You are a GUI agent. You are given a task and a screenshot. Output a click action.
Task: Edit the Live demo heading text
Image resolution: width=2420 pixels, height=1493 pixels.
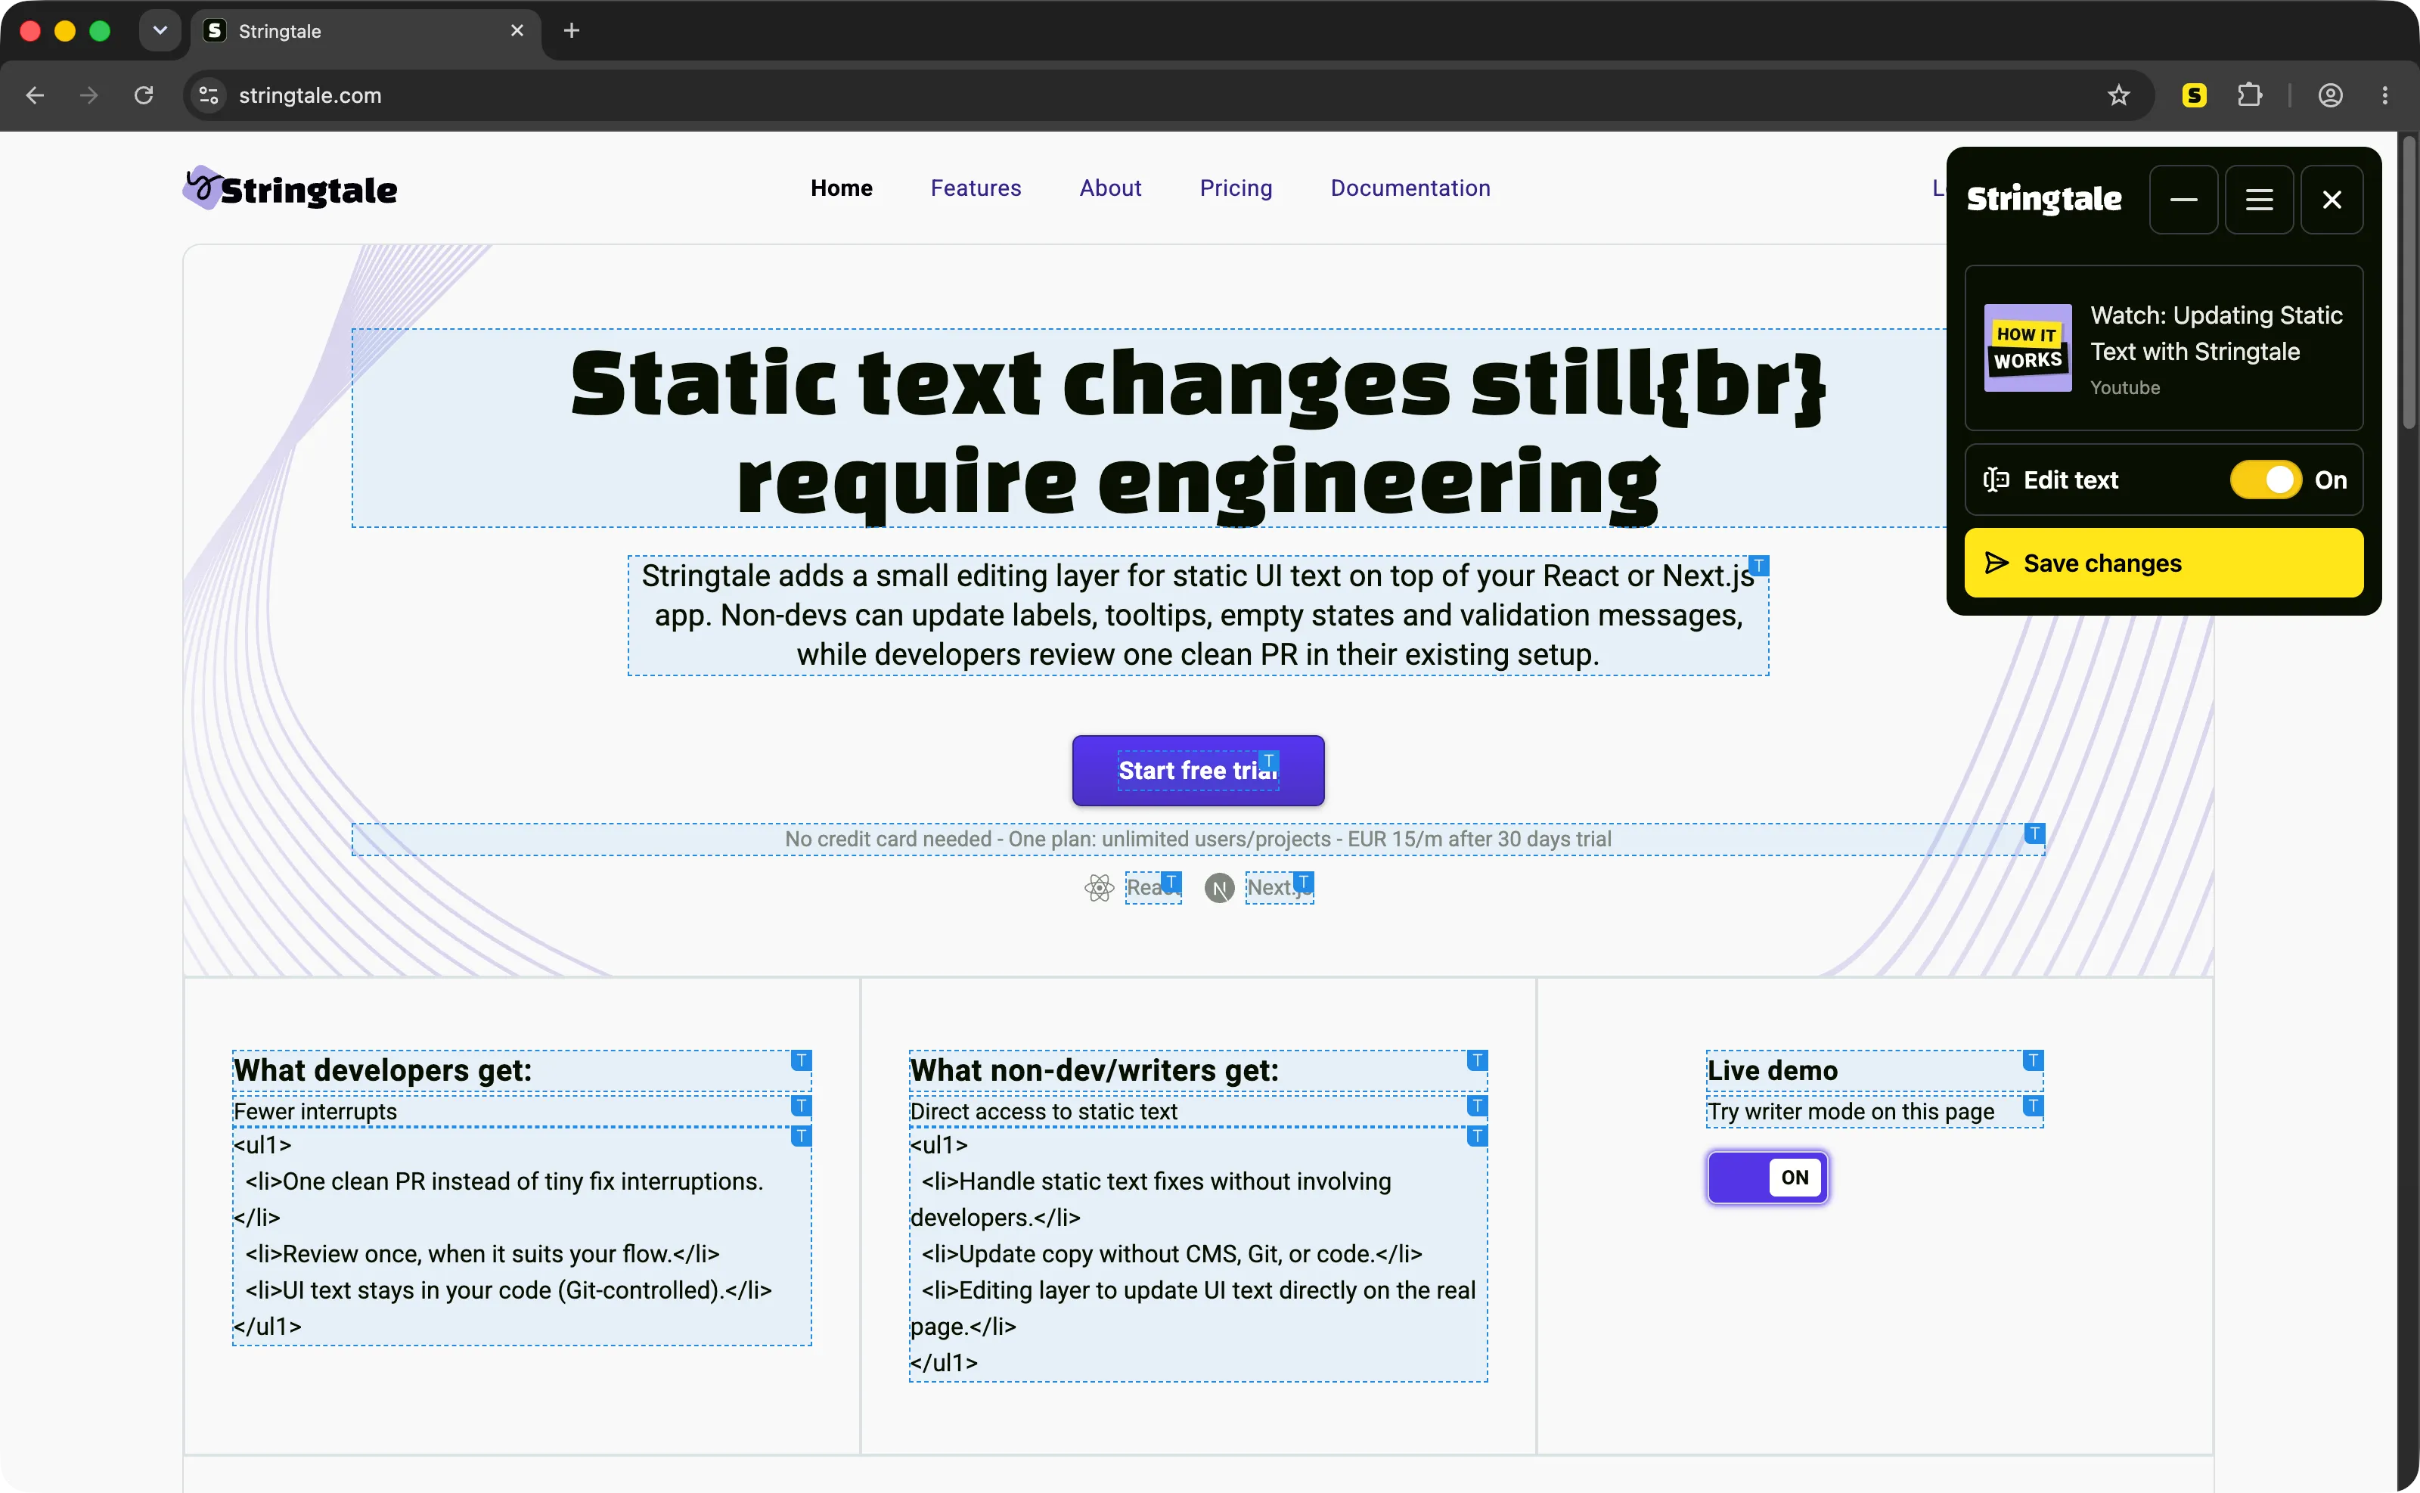tap(1874, 1070)
